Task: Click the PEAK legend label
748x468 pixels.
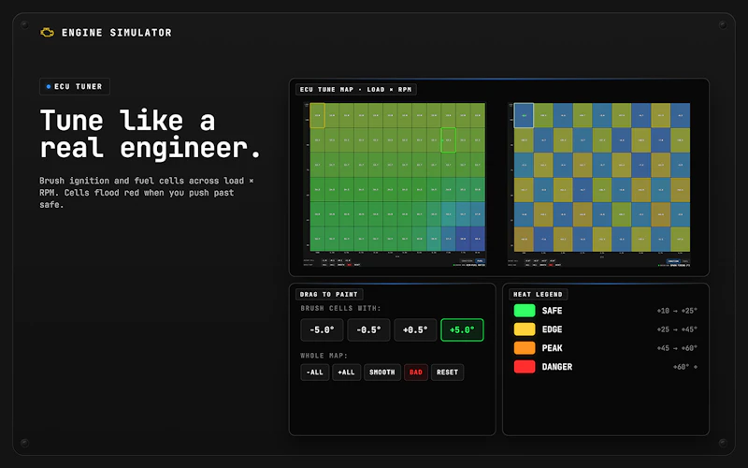Action: (552, 348)
